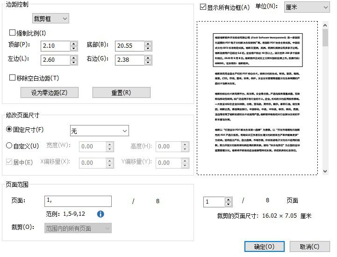Click the preview scrollbar thumb
This screenshot has height=257, width=337.
point(325,38)
